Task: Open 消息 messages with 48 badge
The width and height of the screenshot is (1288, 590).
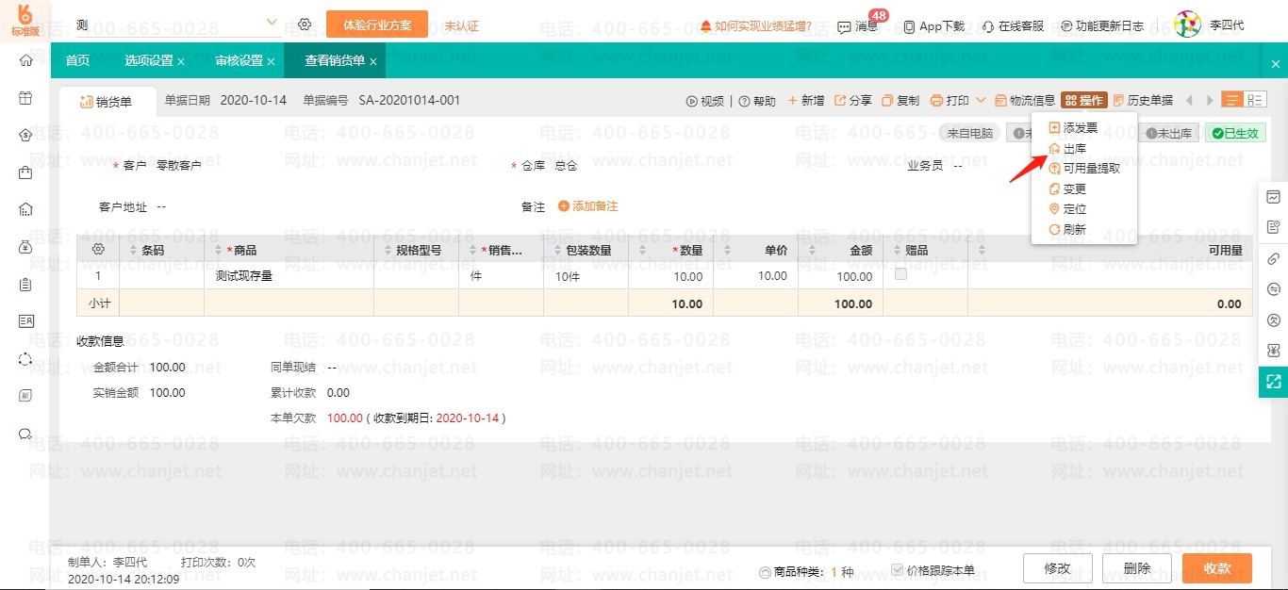Action: pyautogui.click(x=857, y=26)
